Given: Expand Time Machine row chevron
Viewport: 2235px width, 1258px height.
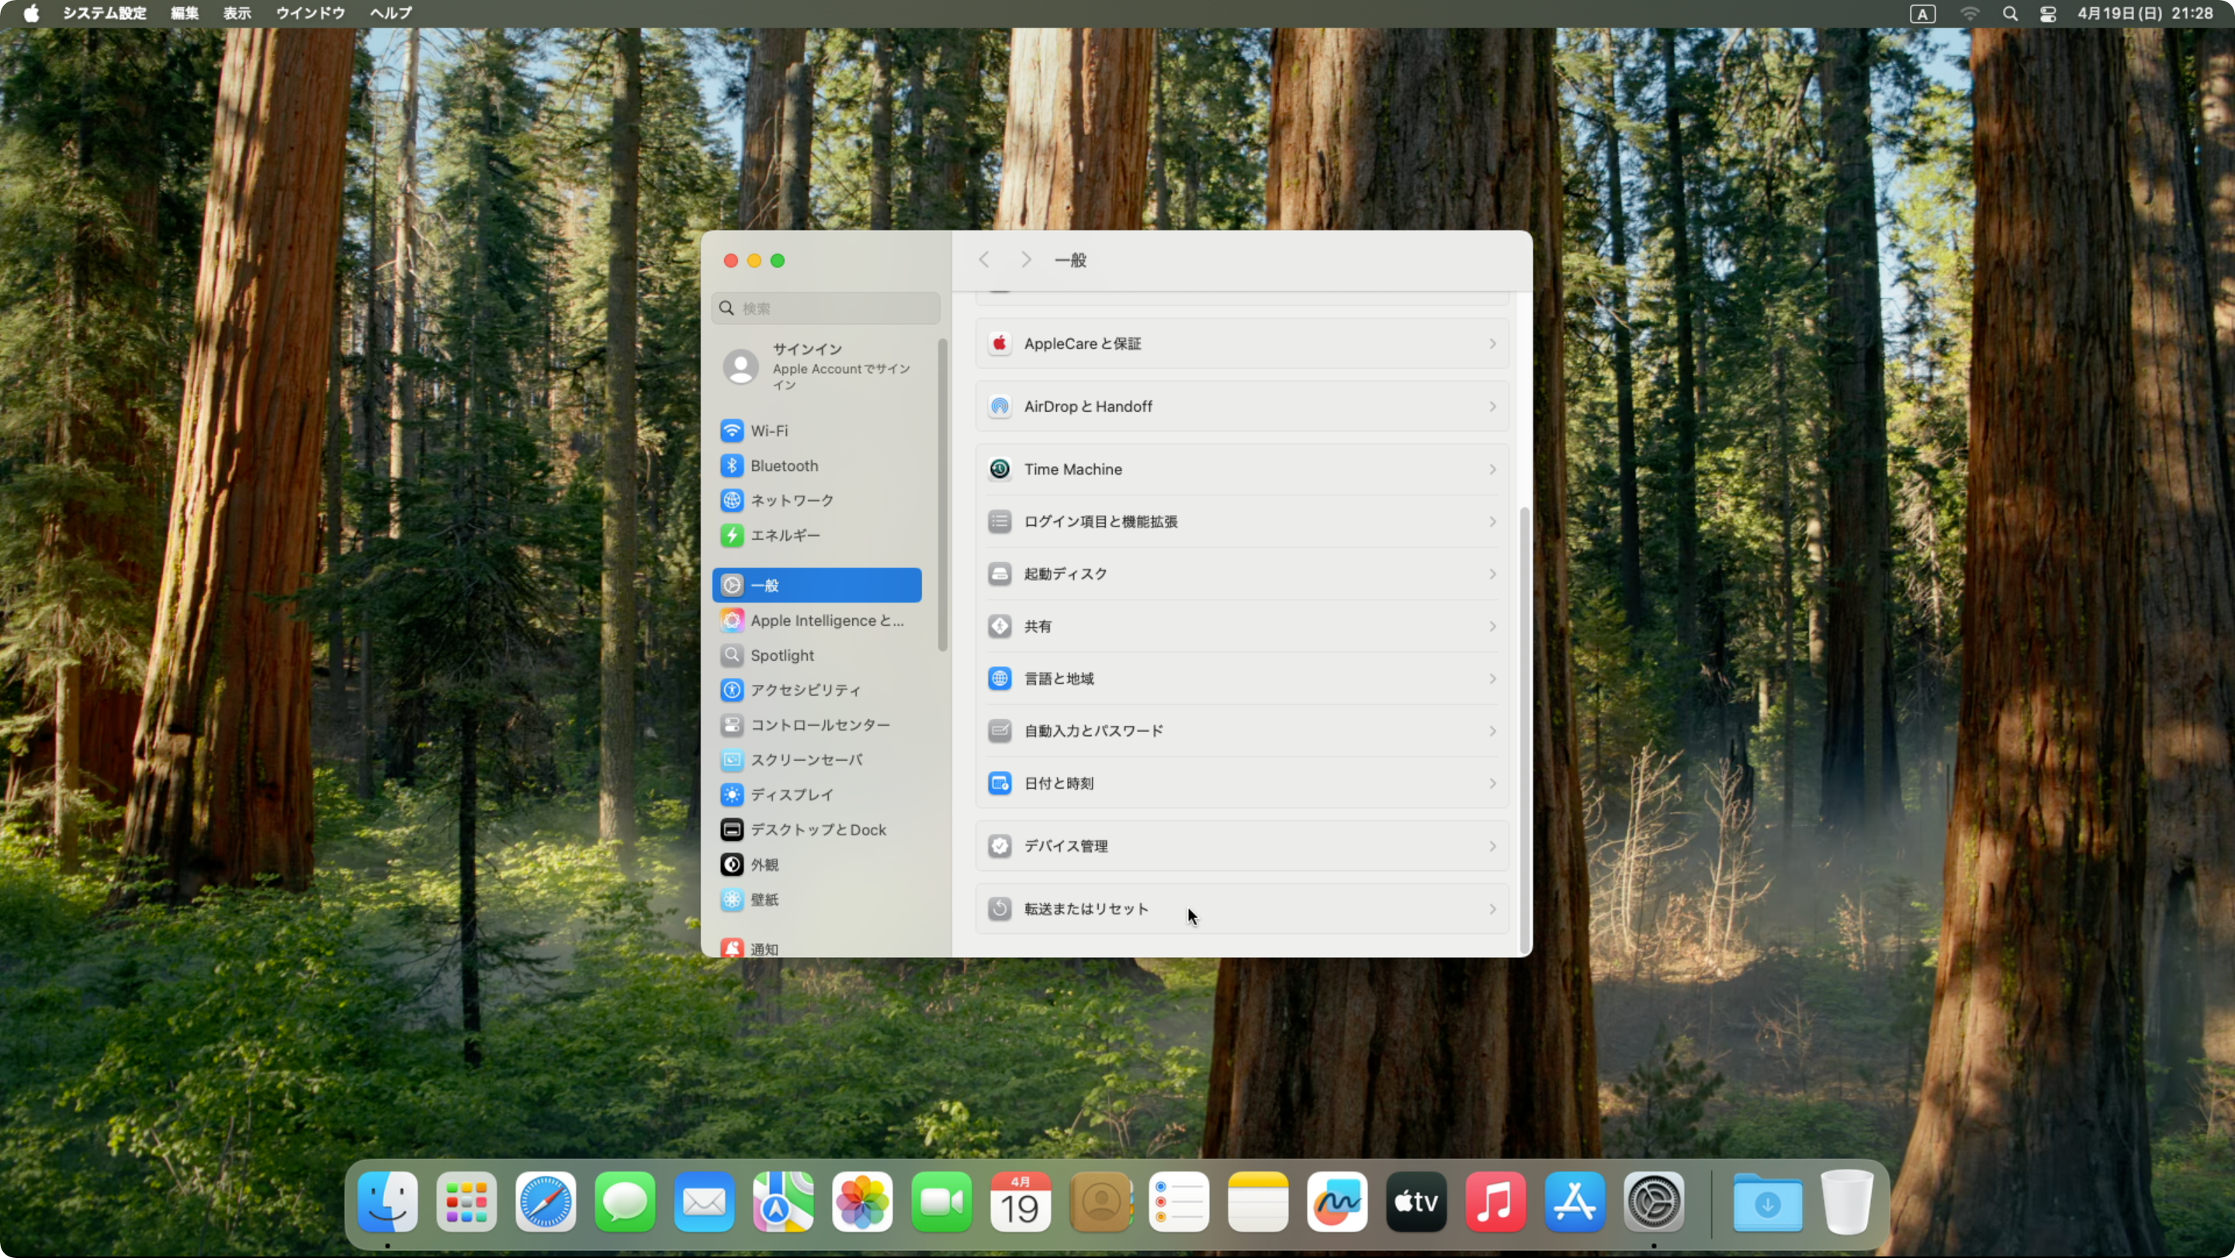Looking at the screenshot, I should click(1492, 469).
